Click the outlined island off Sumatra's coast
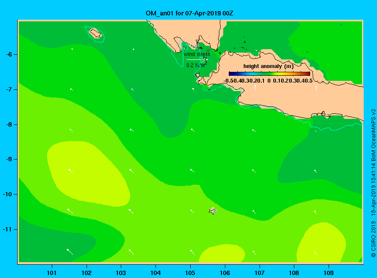 point(96,33)
